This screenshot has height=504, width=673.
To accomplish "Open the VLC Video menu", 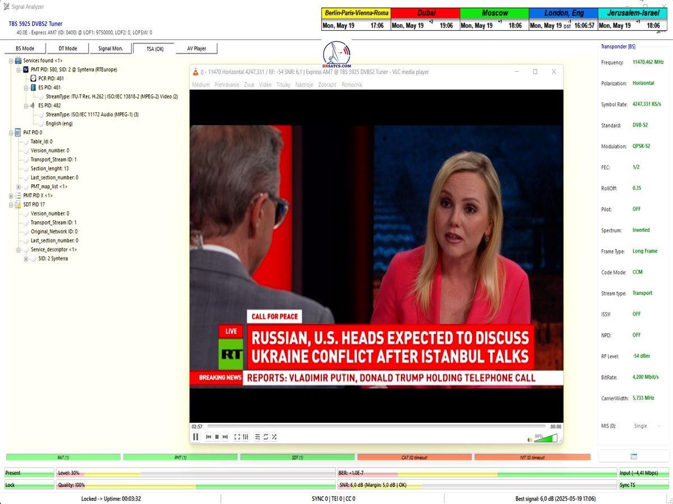I will (x=265, y=85).
